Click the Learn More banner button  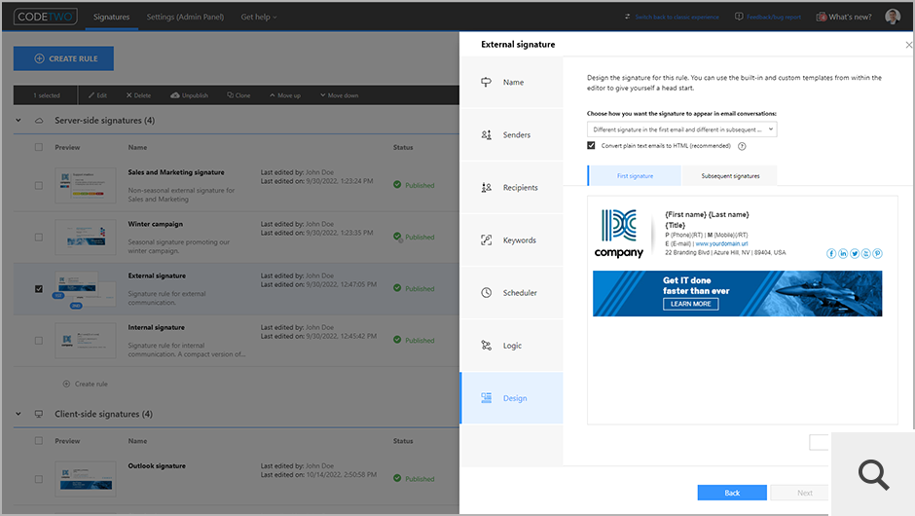coord(690,304)
